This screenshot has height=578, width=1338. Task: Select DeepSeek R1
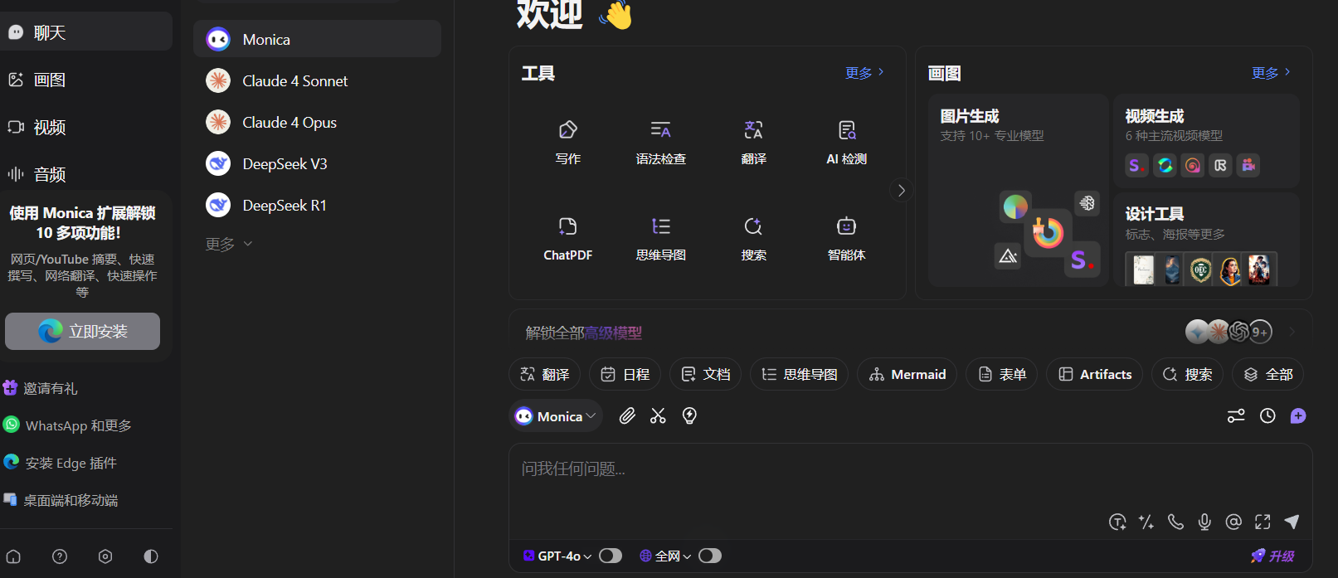point(317,205)
